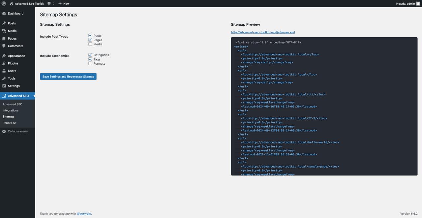Click the Settings sliders icon
The height and width of the screenshot is (218, 422).
(4, 86)
